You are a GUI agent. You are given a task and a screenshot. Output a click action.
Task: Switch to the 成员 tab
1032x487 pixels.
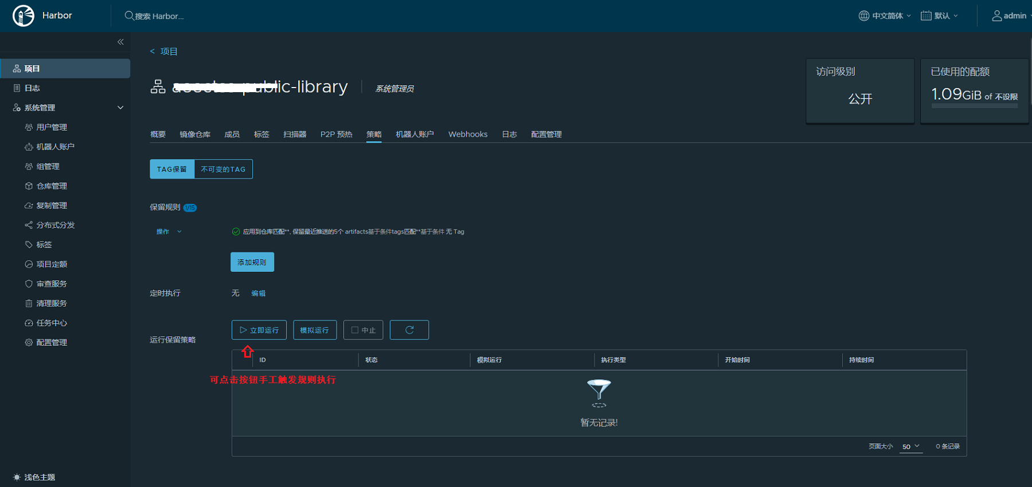232,134
